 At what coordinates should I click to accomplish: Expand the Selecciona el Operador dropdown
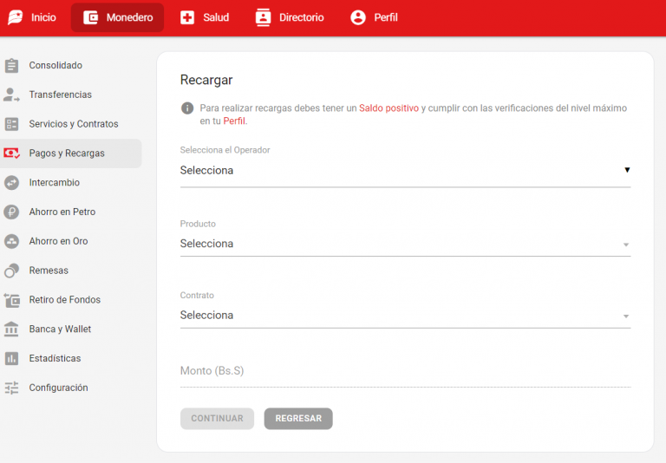point(404,171)
